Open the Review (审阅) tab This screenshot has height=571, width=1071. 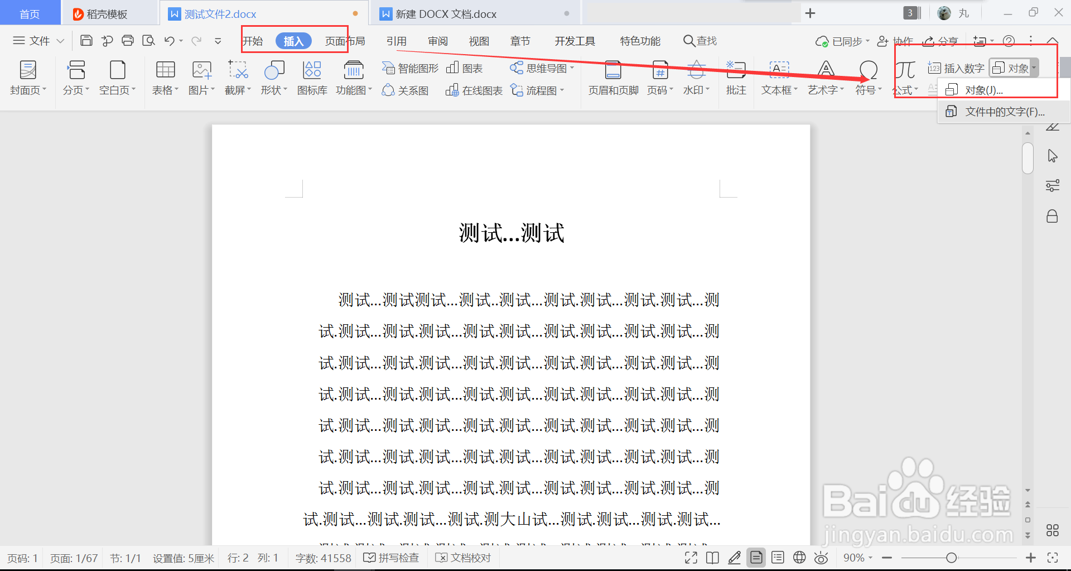point(438,41)
